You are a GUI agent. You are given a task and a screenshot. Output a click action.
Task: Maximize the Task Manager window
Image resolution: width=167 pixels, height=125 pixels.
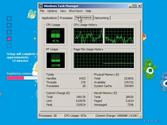pos(135,6)
